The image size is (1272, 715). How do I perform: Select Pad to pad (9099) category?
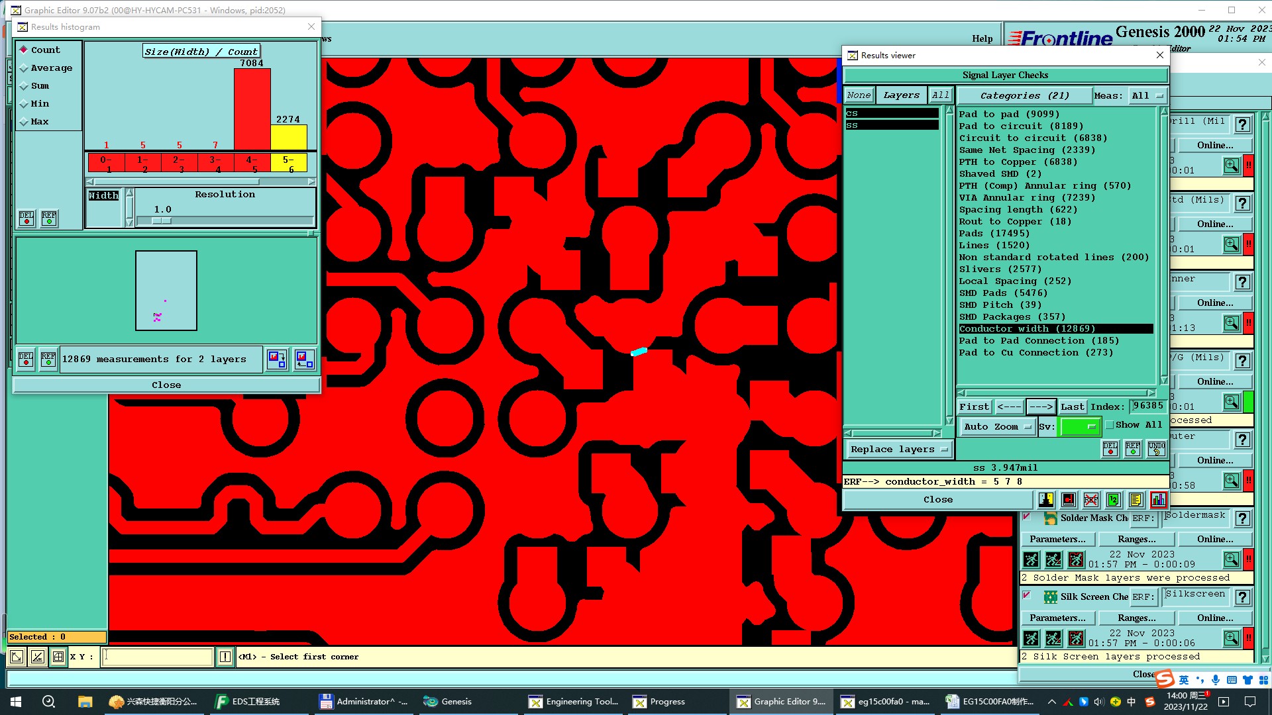click(x=1008, y=115)
